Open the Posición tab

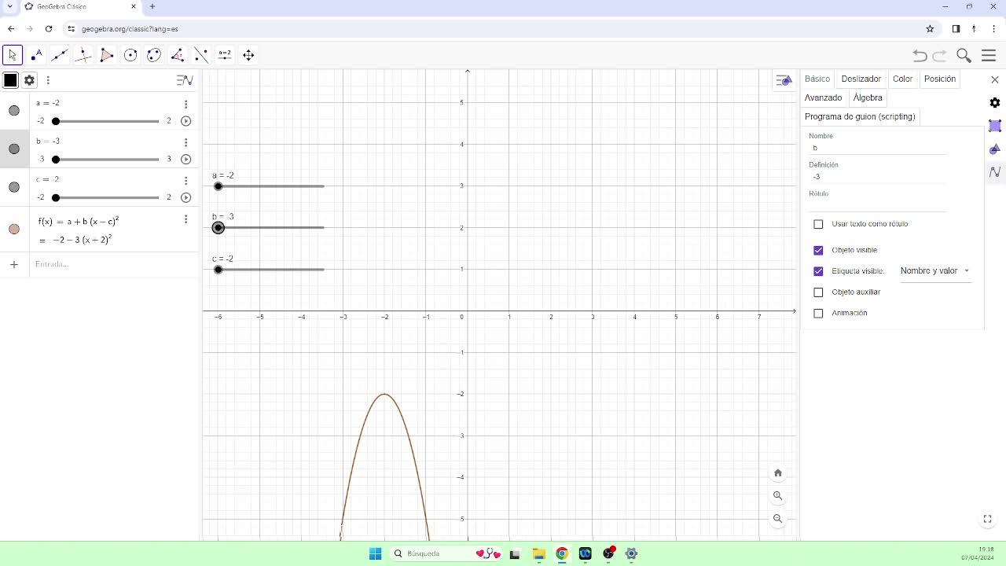[x=940, y=79]
